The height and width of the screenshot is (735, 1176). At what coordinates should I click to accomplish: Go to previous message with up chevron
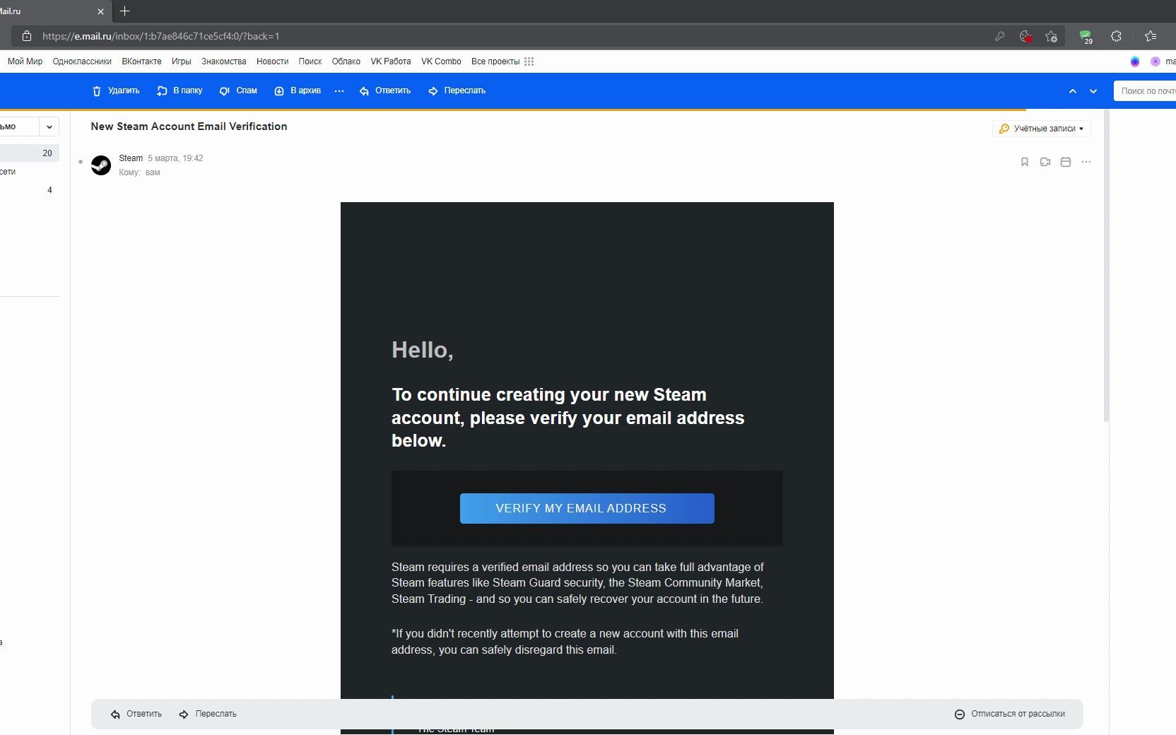[1073, 91]
